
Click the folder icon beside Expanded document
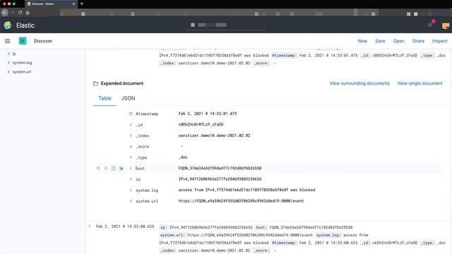96,83
